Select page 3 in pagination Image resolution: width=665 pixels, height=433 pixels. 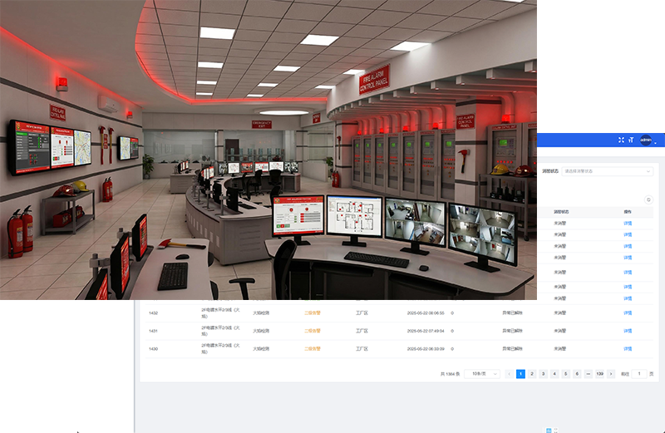point(544,374)
